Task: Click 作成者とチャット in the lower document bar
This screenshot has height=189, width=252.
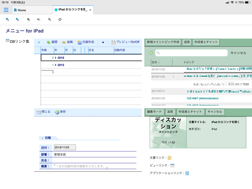Action: [x=190, y=112]
